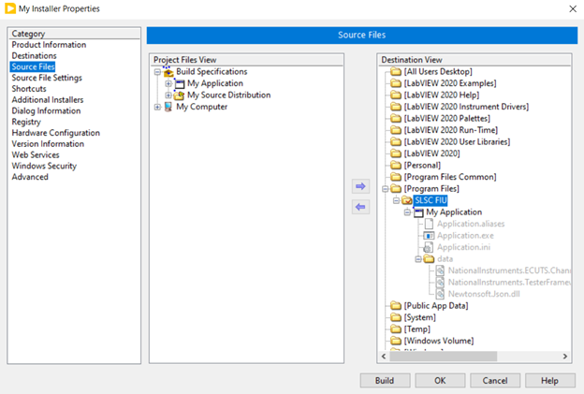Click the [LabVIEW 2020 Examples] folder icon
Image resolution: width=584 pixels, height=394 pixels.
click(x=396, y=83)
